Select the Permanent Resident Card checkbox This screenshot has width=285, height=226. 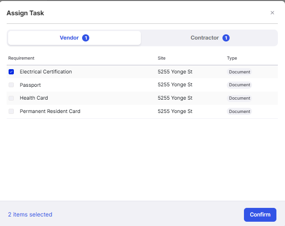tap(11, 111)
